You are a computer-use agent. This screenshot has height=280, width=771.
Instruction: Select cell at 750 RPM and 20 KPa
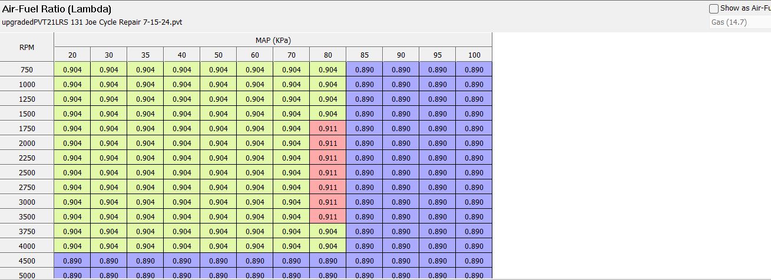click(x=72, y=69)
